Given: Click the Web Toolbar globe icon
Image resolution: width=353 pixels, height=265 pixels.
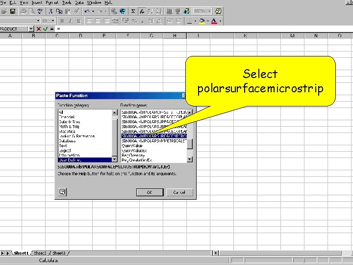Looking at the screenshot, I should point(123,11).
